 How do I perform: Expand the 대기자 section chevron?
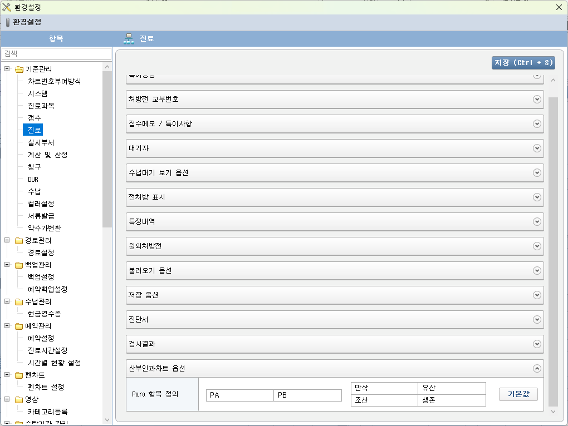pyautogui.click(x=537, y=148)
